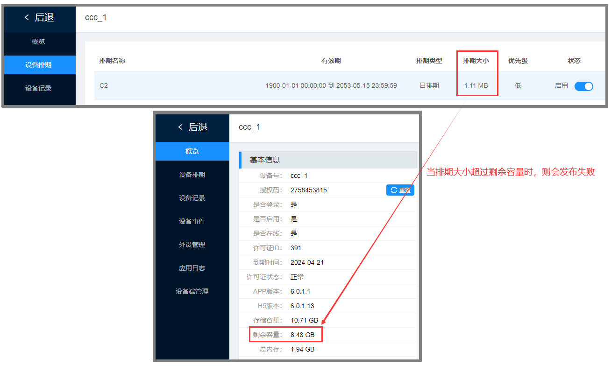Click the 到期时间 value 2024-04-21
This screenshot has width=611, height=366.
point(307,262)
